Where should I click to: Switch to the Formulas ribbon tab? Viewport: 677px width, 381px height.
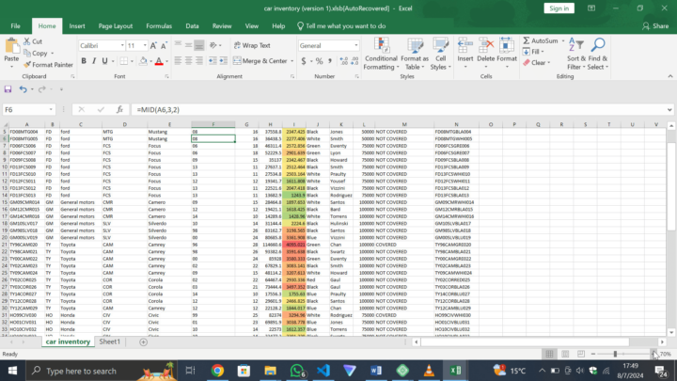click(159, 26)
